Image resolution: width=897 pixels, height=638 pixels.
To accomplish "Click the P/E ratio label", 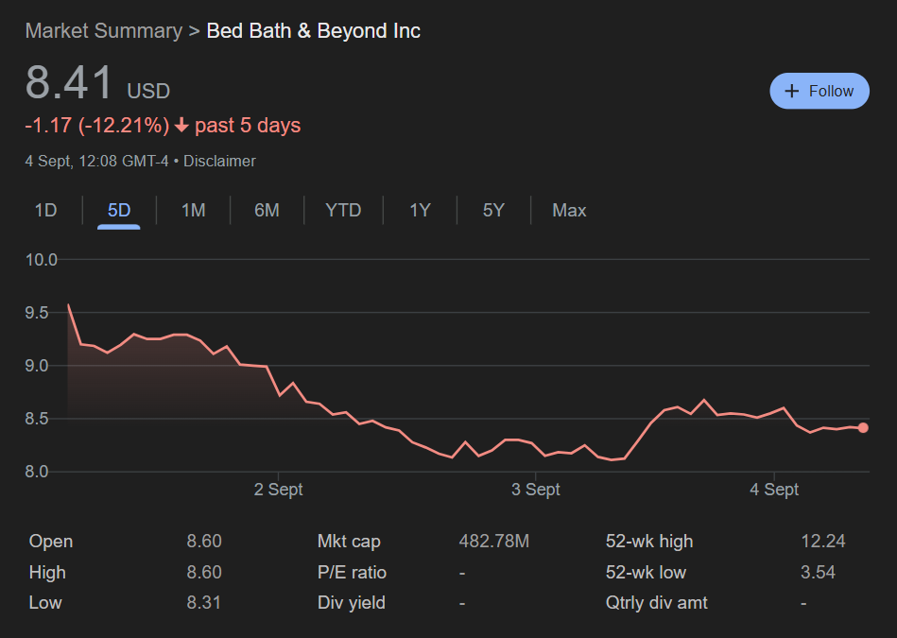I will click(352, 572).
